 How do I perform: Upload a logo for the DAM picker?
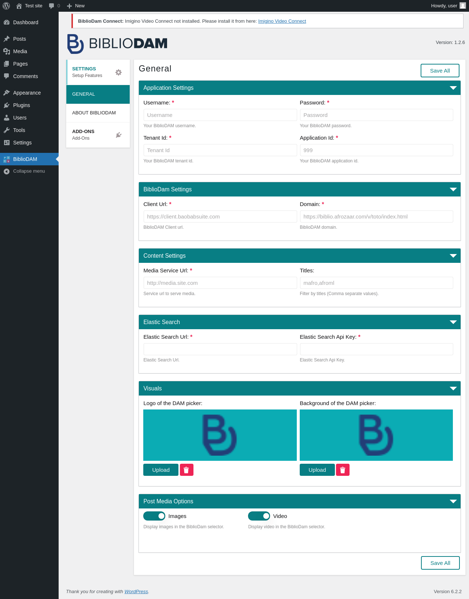pyautogui.click(x=161, y=470)
